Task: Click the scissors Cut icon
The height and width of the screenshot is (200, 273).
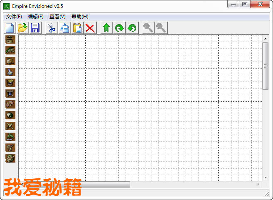Action: pyautogui.click(x=51, y=28)
